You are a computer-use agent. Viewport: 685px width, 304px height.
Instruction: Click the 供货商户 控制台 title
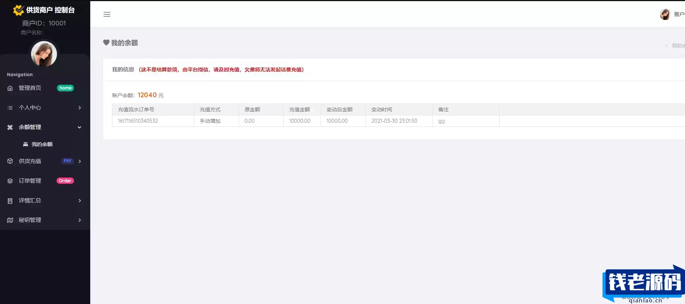(50, 10)
